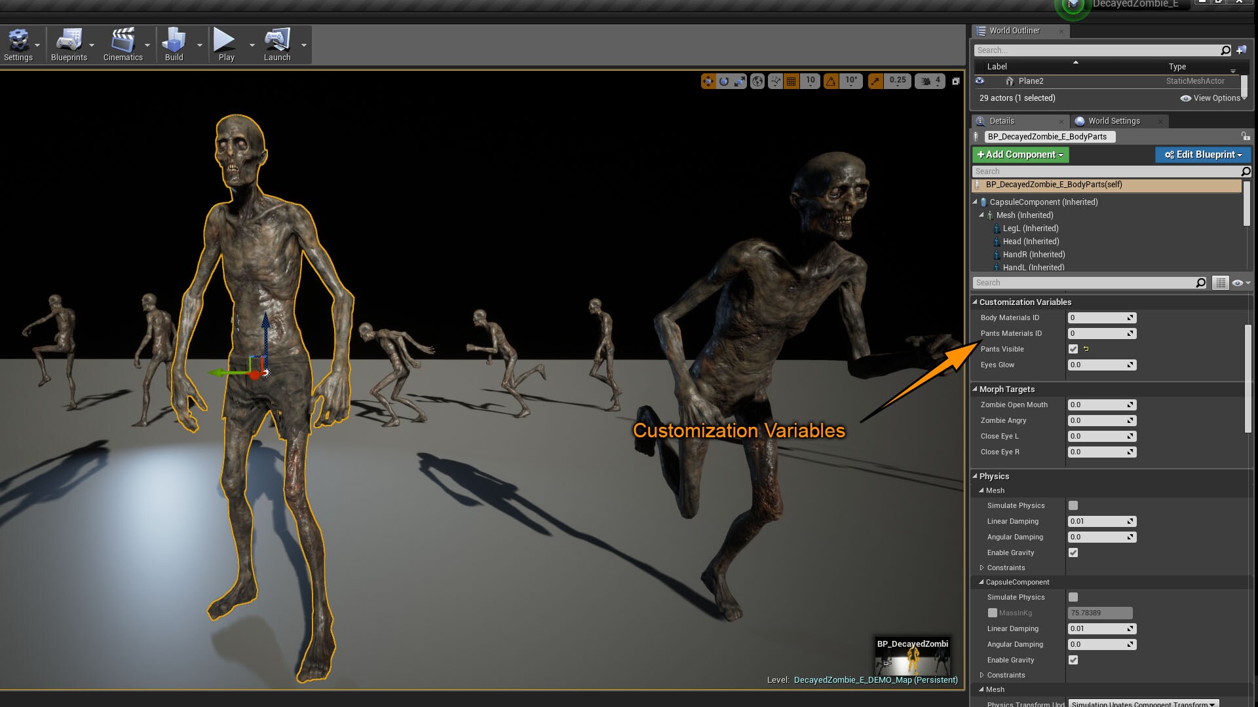Enable Simulate Physics for the Mesh
This screenshot has height=707, width=1258.
(x=1073, y=505)
